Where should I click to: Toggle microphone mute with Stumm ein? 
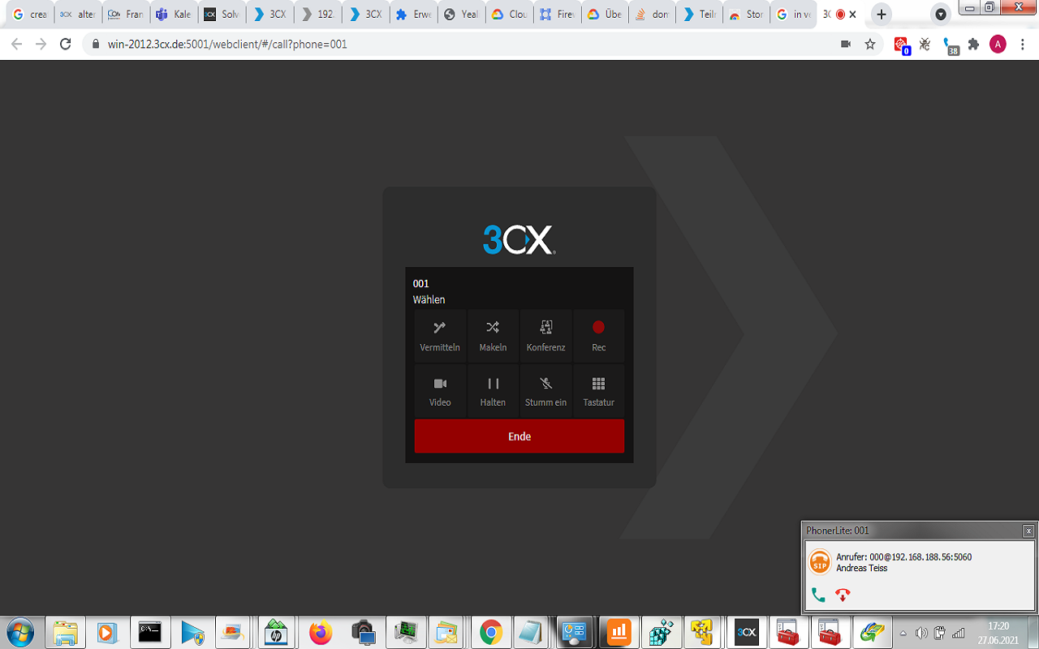click(545, 390)
